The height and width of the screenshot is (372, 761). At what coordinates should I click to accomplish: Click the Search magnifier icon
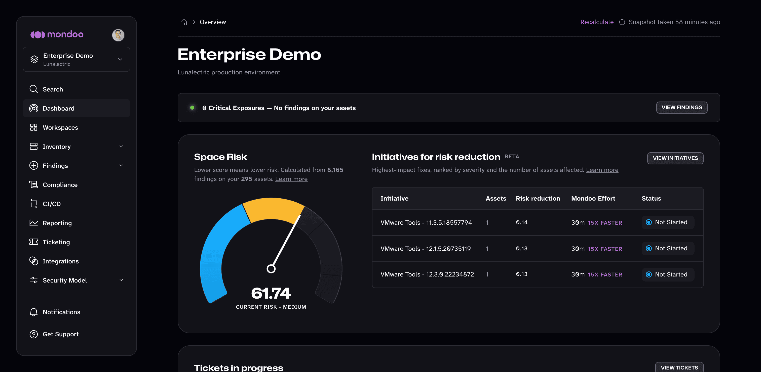[34, 89]
